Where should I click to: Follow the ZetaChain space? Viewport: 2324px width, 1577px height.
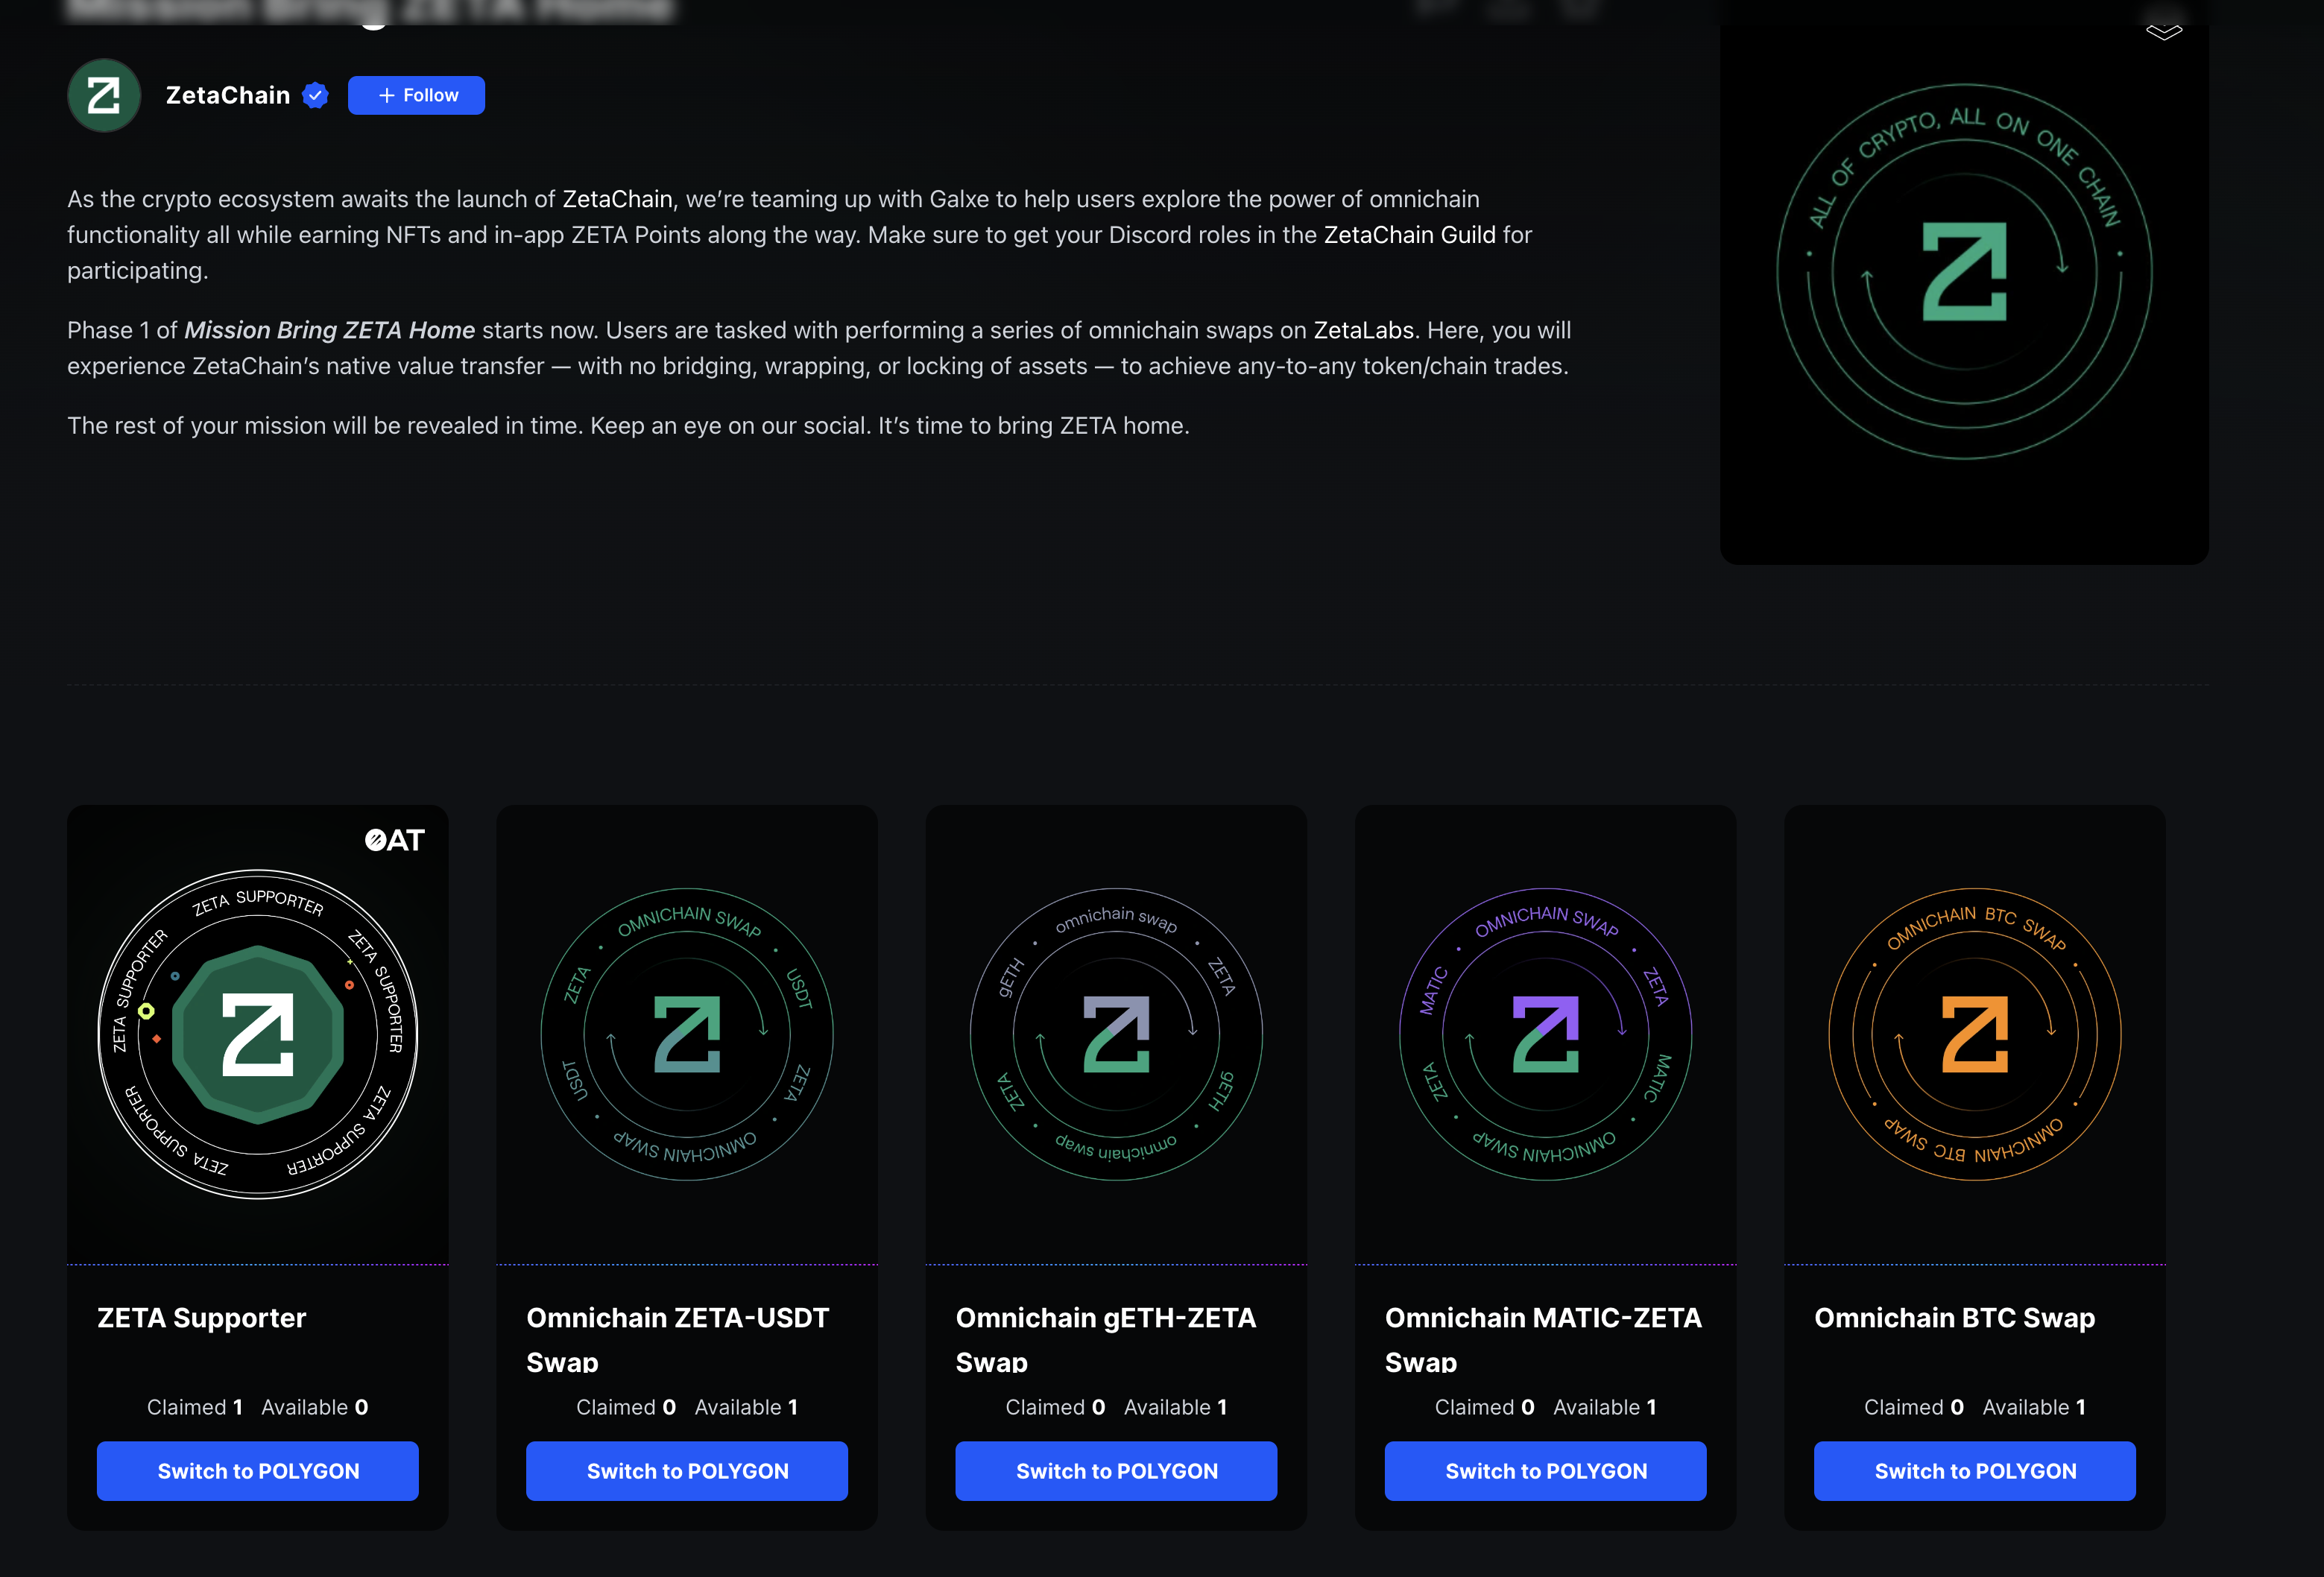coord(416,95)
